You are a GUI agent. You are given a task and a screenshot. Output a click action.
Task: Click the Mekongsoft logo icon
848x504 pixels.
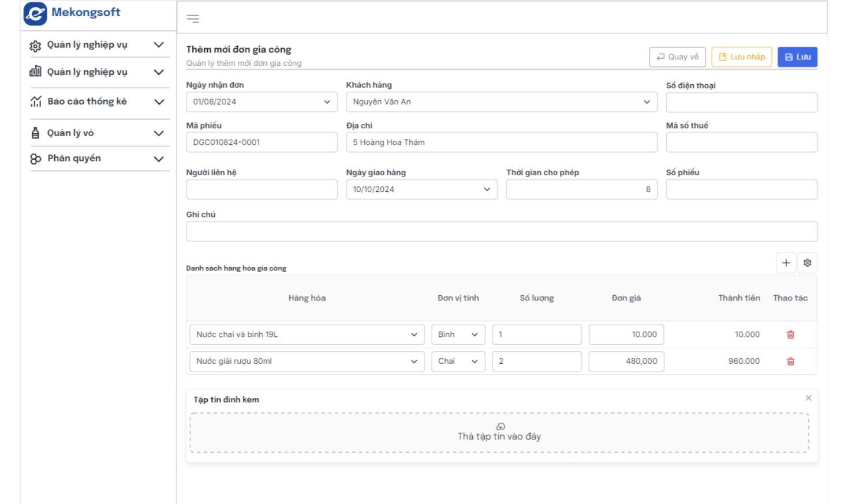[35, 13]
